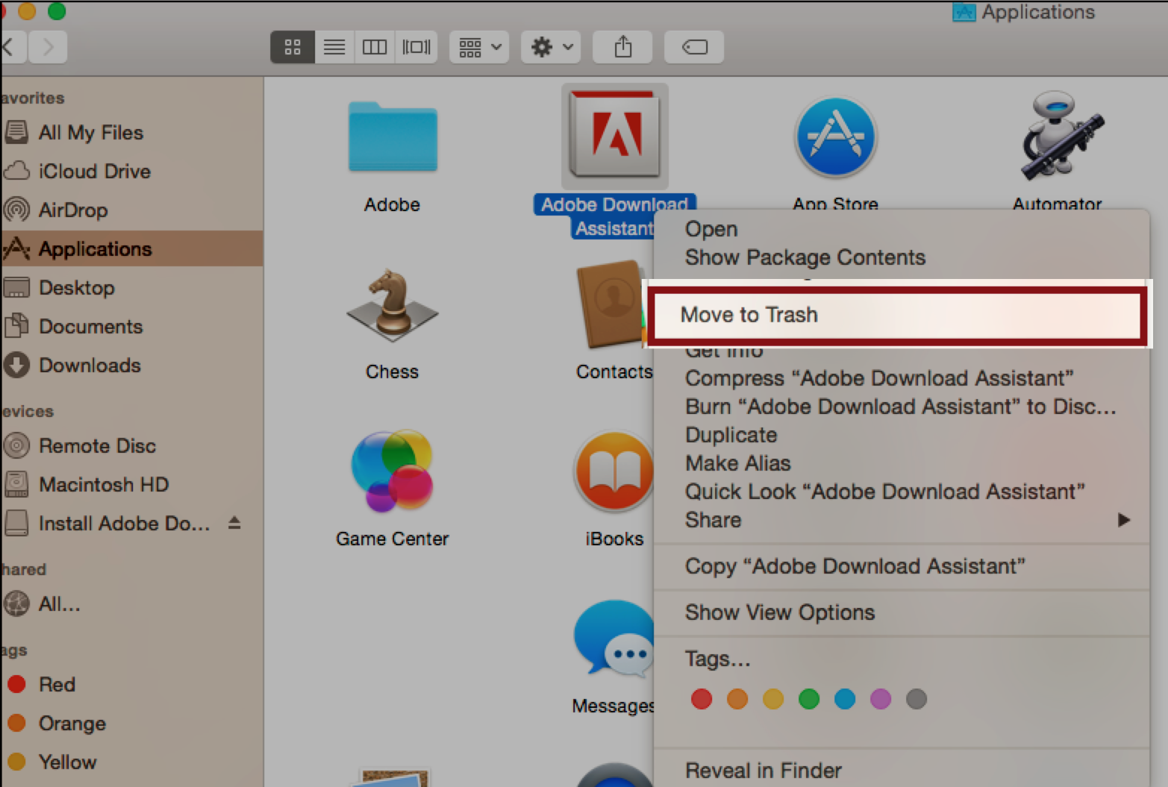1168x787 pixels.
Task: Eject the Install Adobe Do... disk
Action: coord(234,523)
